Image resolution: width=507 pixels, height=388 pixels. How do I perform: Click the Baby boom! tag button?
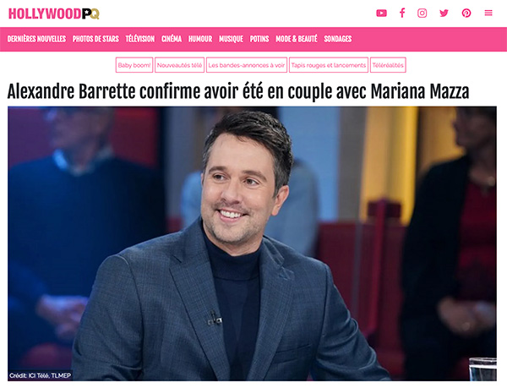[x=134, y=65]
